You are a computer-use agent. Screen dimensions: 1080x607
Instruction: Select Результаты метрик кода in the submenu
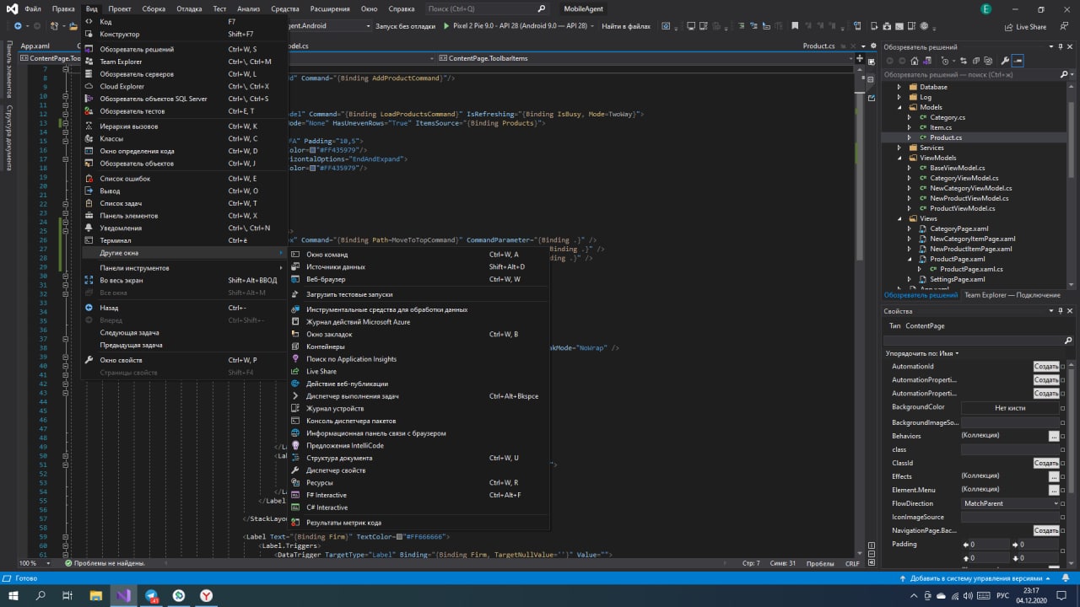[x=418, y=523]
